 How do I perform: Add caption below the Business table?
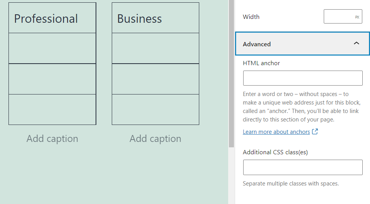coord(155,138)
